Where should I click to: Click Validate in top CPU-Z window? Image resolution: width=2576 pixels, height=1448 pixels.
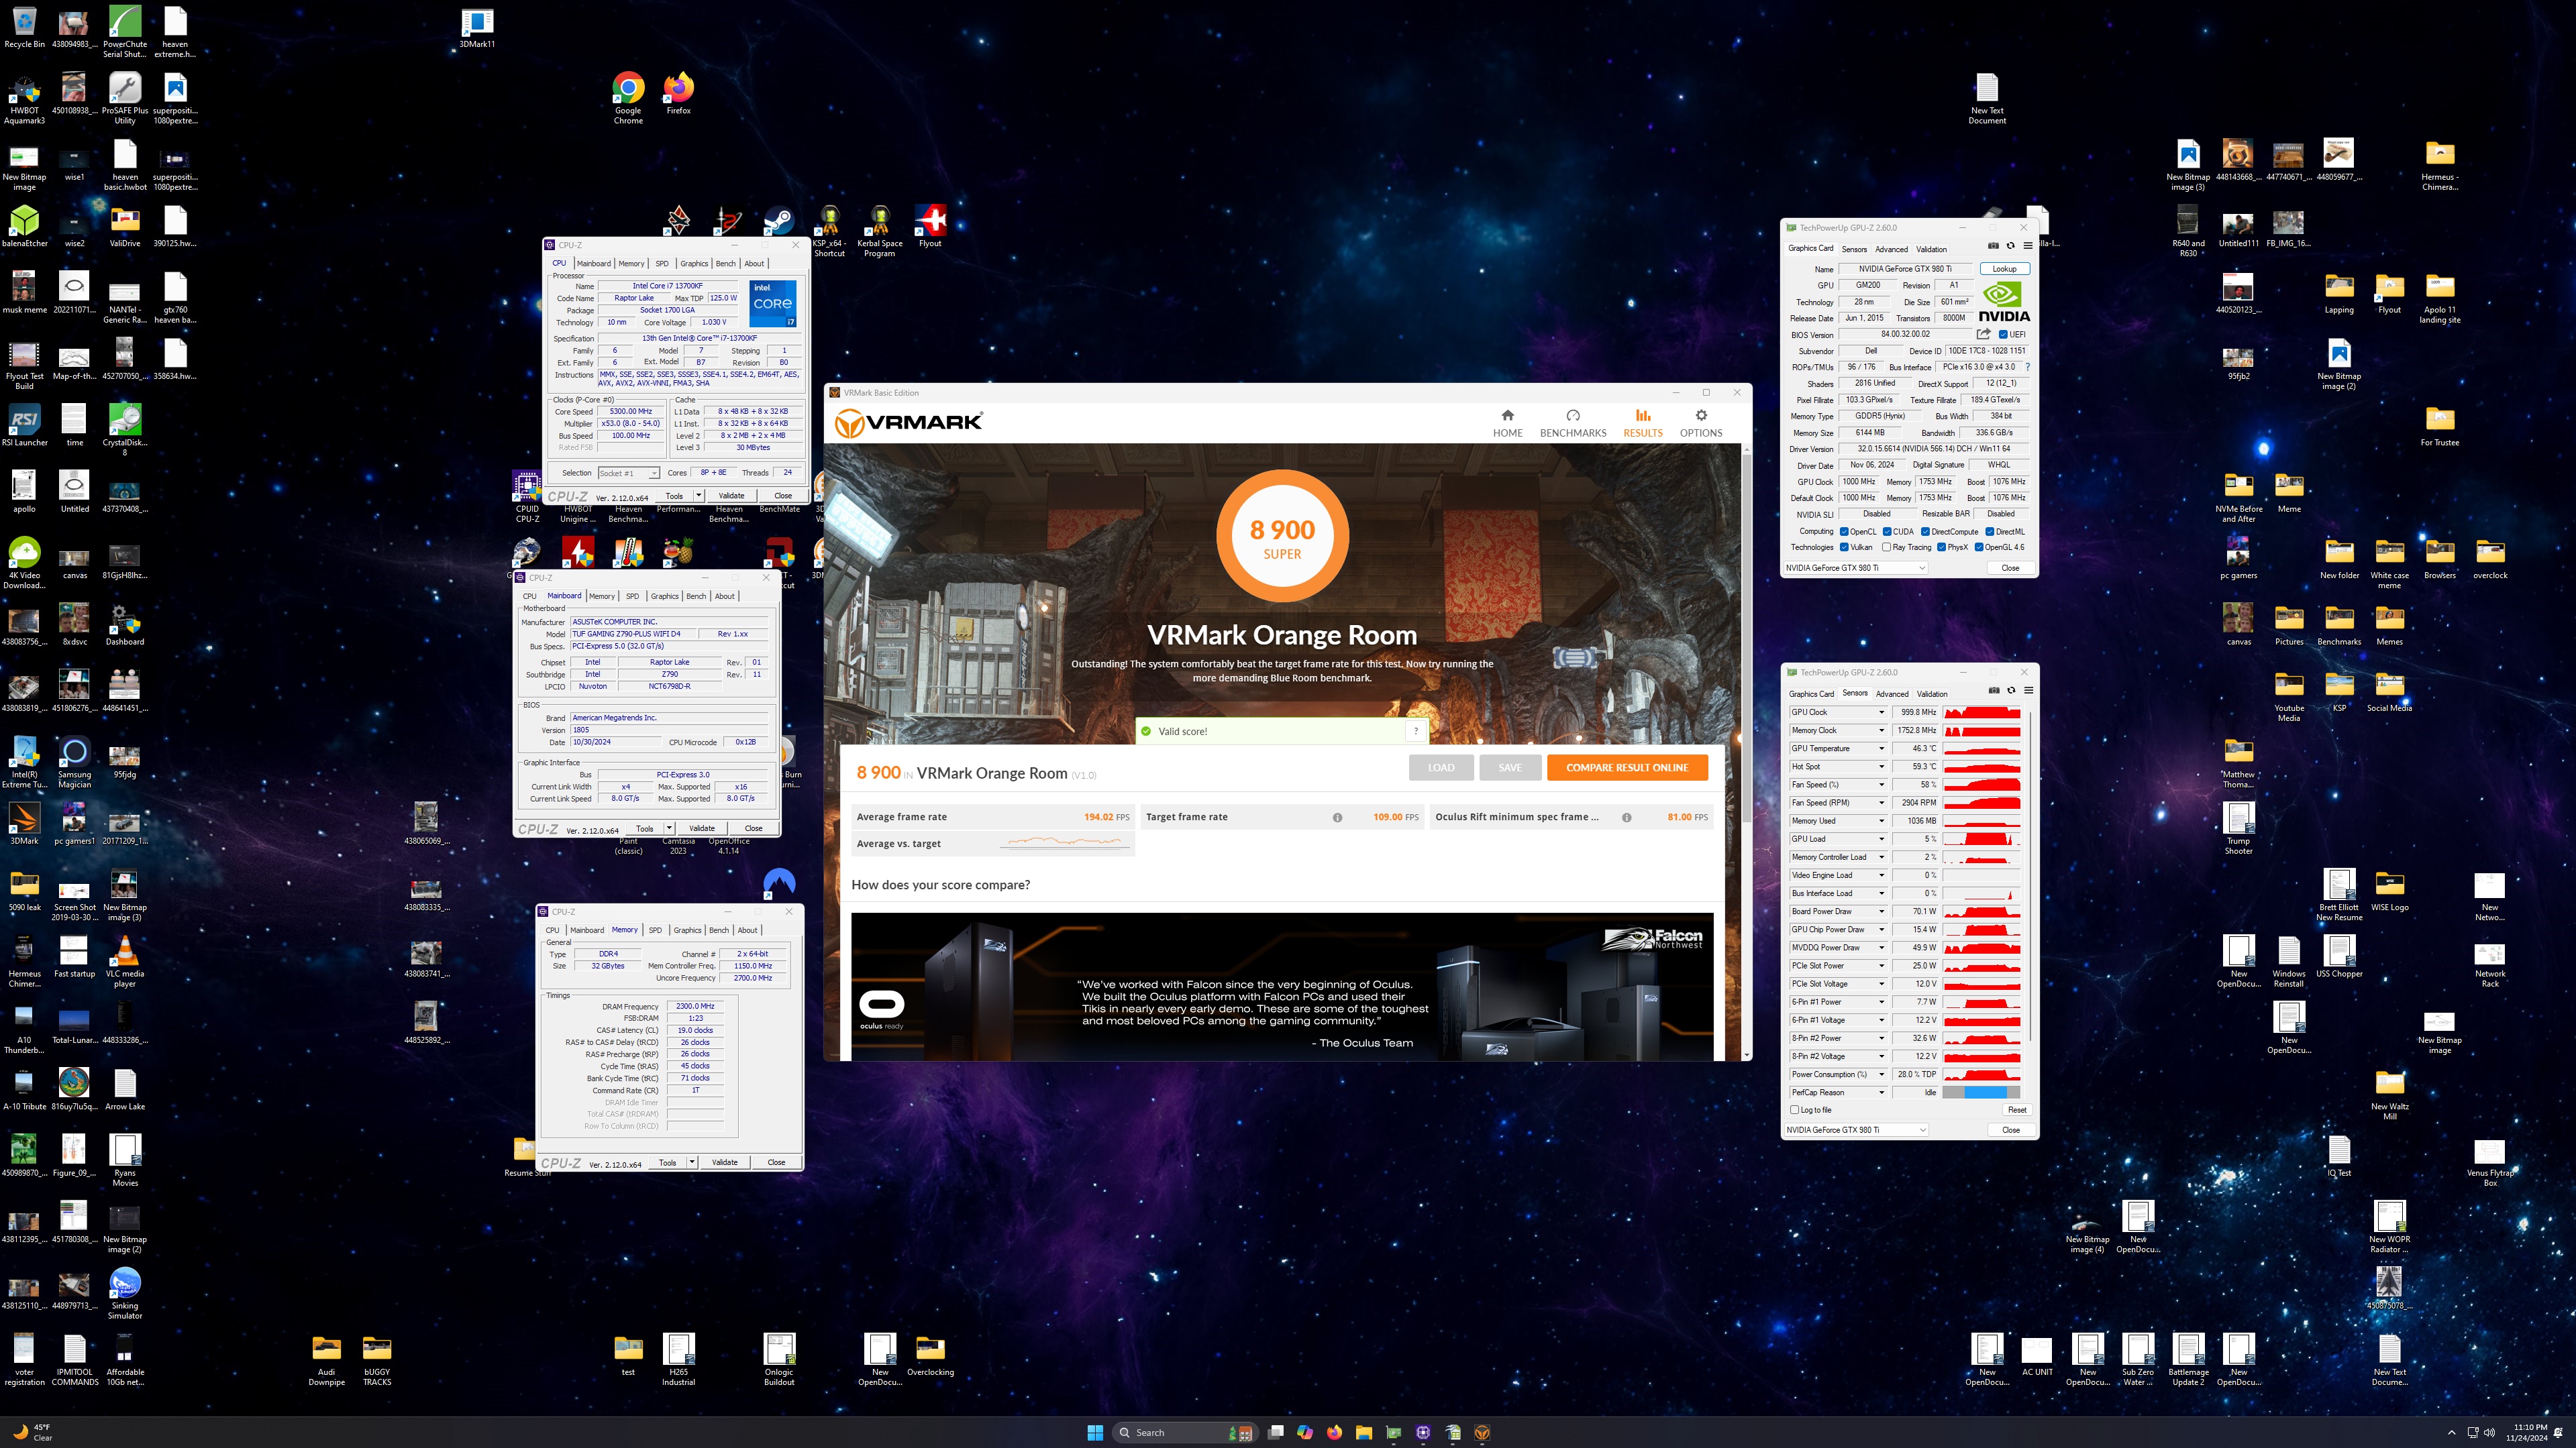coord(732,496)
